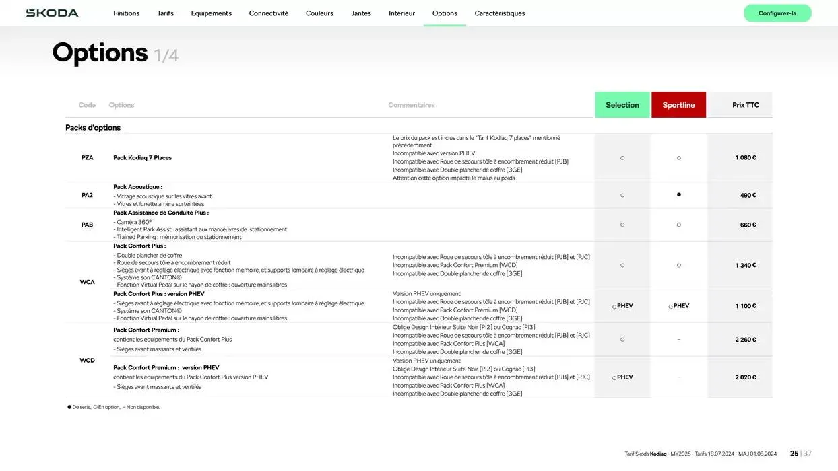Select the Couleurs tab

click(319, 13)
